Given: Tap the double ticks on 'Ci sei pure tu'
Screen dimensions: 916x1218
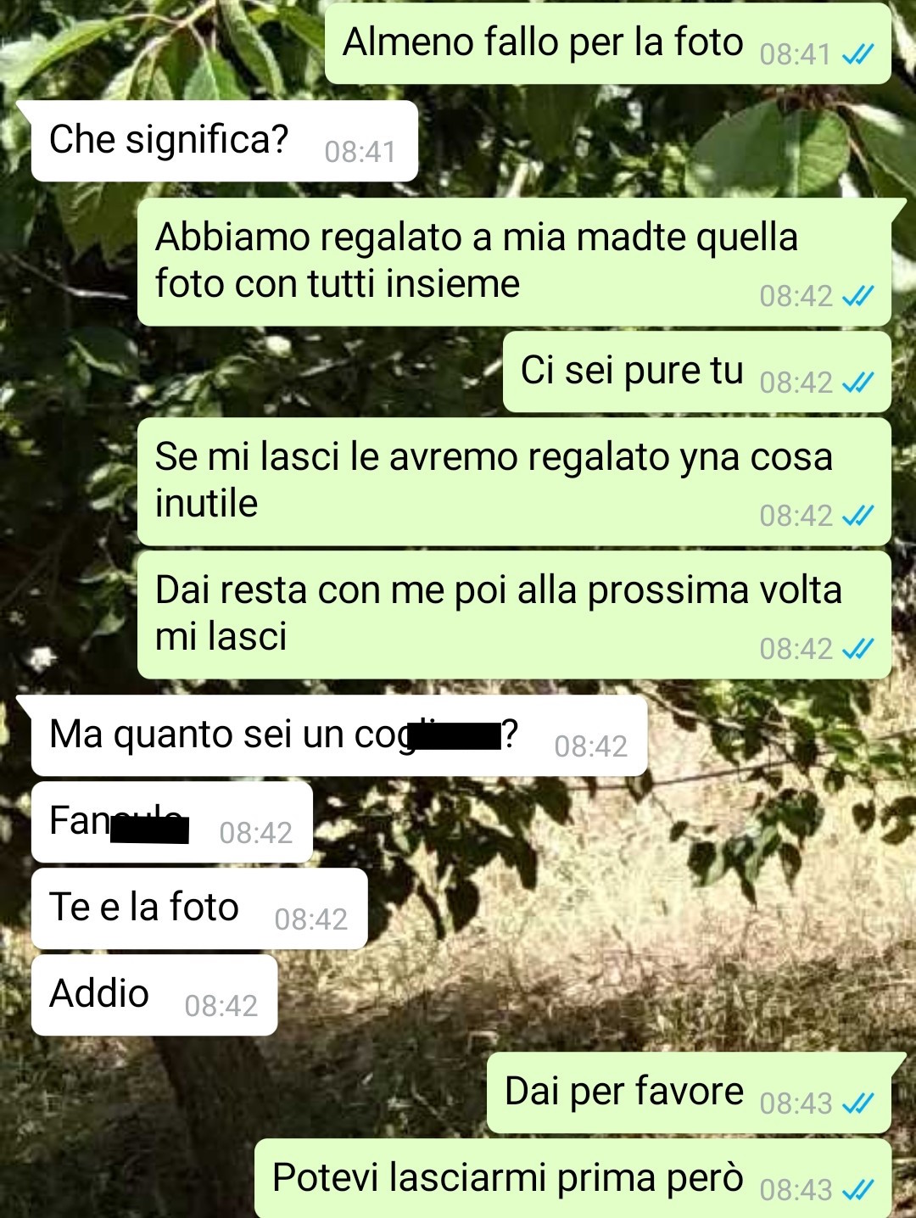Looking at the screenshot, I should [x=857, y=383].
